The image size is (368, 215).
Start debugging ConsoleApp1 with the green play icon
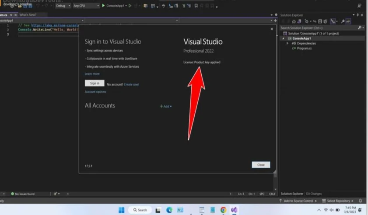tap(103, 6)
